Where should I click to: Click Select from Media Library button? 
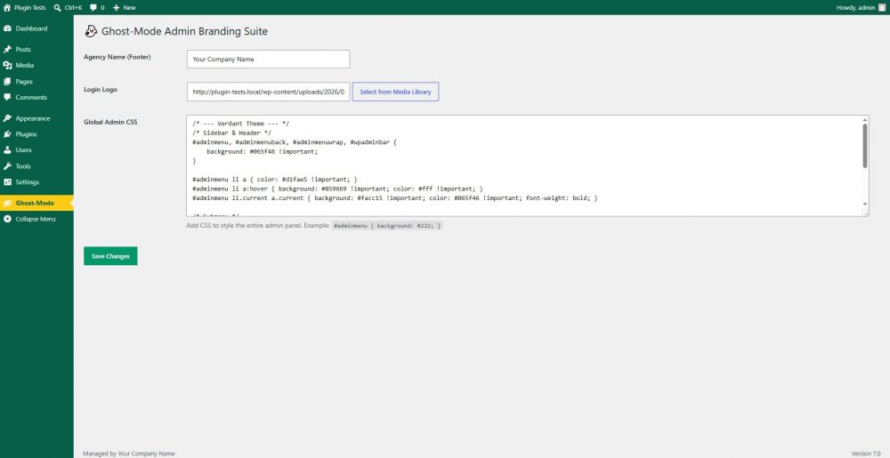(x=395, y=92)
